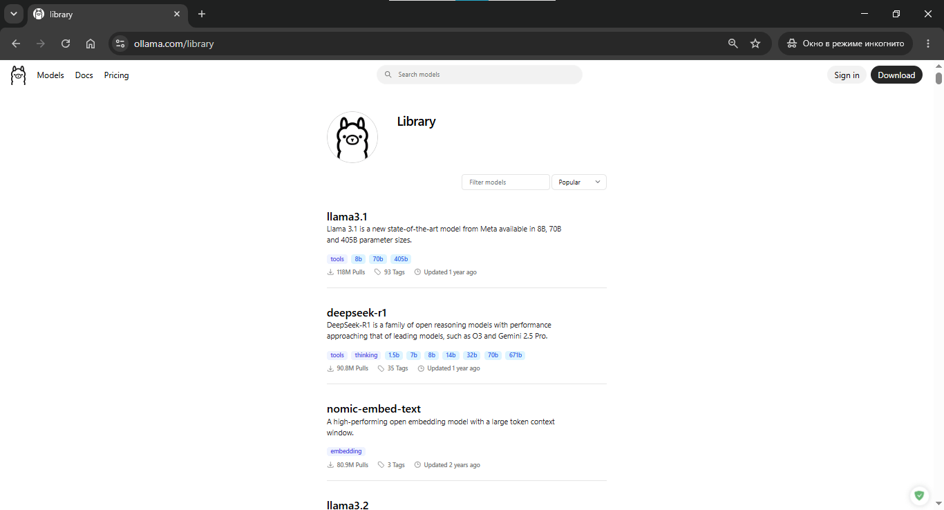This screenshot has width=944, height=510.
Task: Click 405b tag under llama3.1
Action: pos(401,259)
